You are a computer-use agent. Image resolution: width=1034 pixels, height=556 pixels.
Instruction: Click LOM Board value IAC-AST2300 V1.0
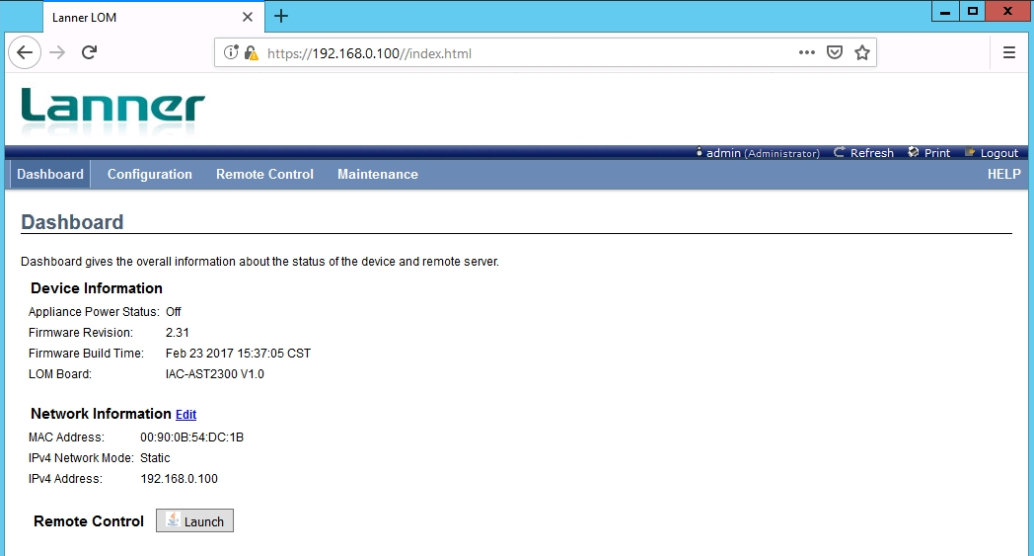coord(214,373)
